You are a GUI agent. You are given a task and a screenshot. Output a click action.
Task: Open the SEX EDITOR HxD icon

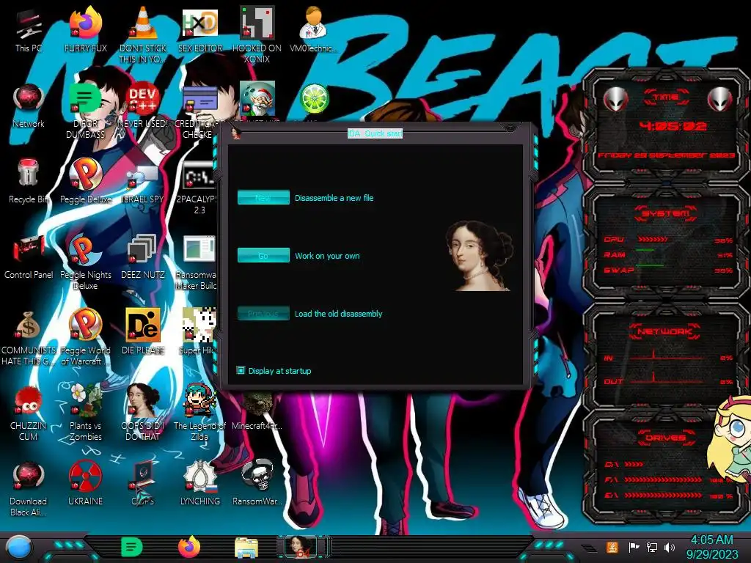[200, 29]
